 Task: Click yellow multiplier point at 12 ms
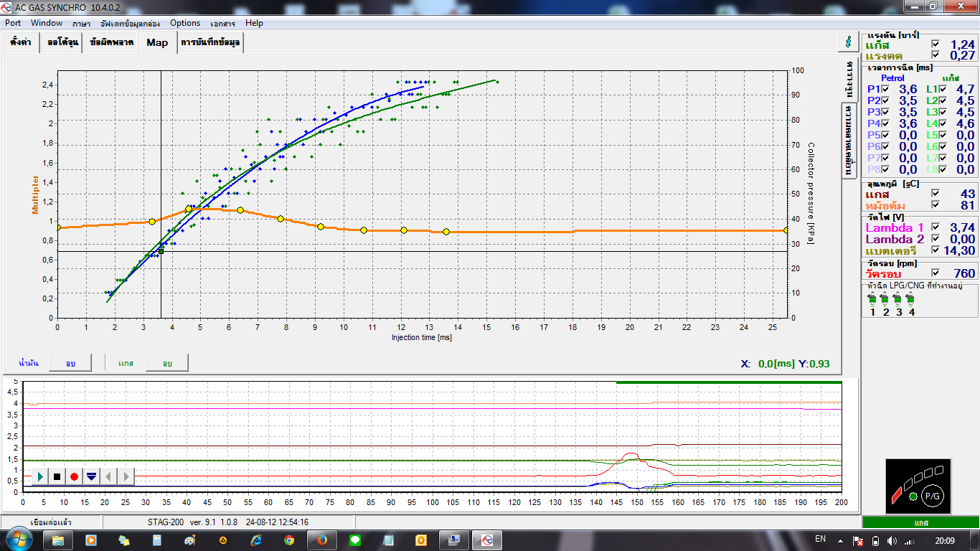[404, 230]
